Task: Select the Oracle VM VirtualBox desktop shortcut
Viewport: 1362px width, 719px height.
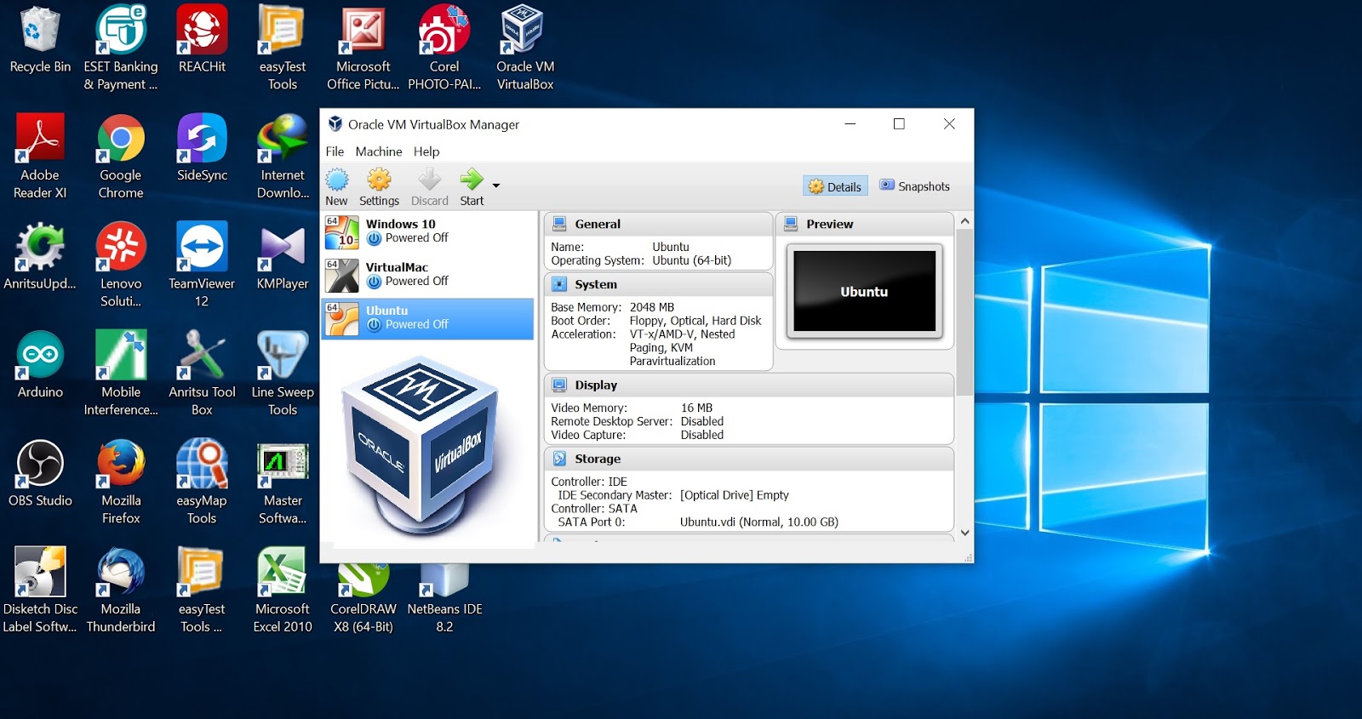Action: click(x=525, y=47)
